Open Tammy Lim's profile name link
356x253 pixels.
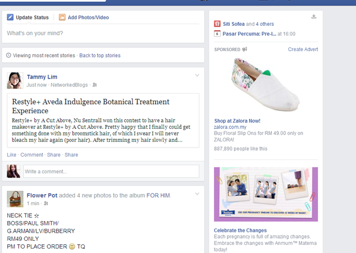click(x=42, y=77)
